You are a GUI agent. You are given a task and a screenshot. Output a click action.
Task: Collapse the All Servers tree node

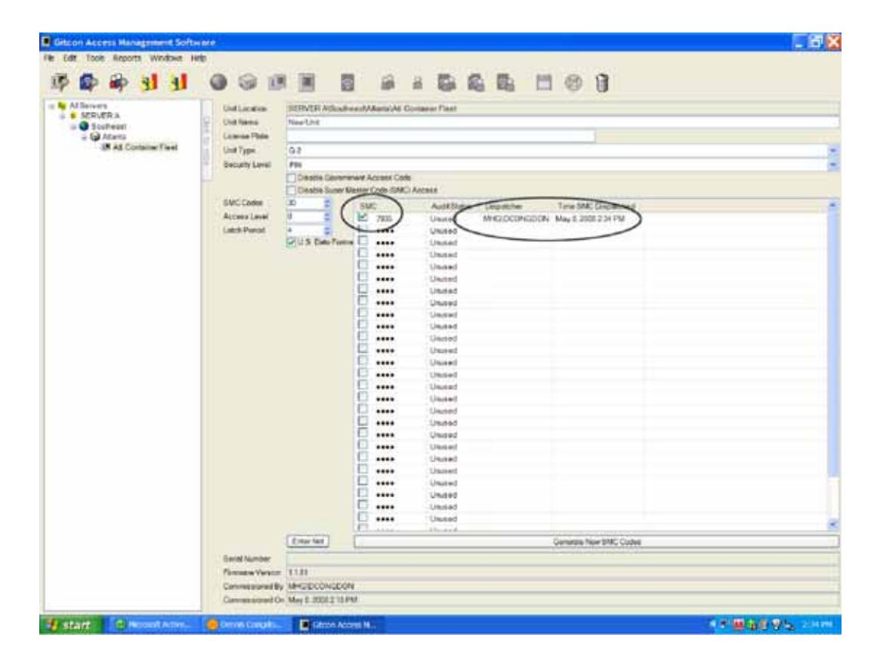[51, 106]
